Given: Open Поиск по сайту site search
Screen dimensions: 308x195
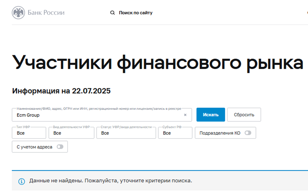Looking at the screenshot, I should (x=136, y=13).
